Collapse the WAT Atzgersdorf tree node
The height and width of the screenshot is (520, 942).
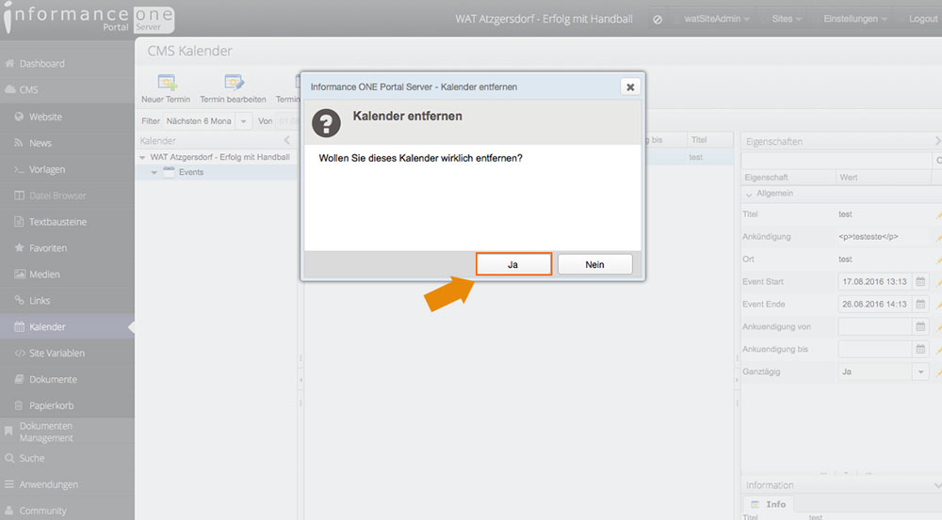click(142, 157)
